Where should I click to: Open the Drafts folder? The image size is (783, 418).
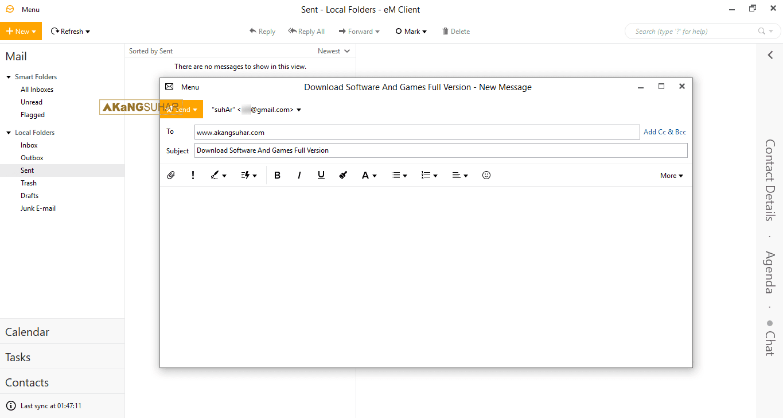pyautogui.click(x=30, y=196)
